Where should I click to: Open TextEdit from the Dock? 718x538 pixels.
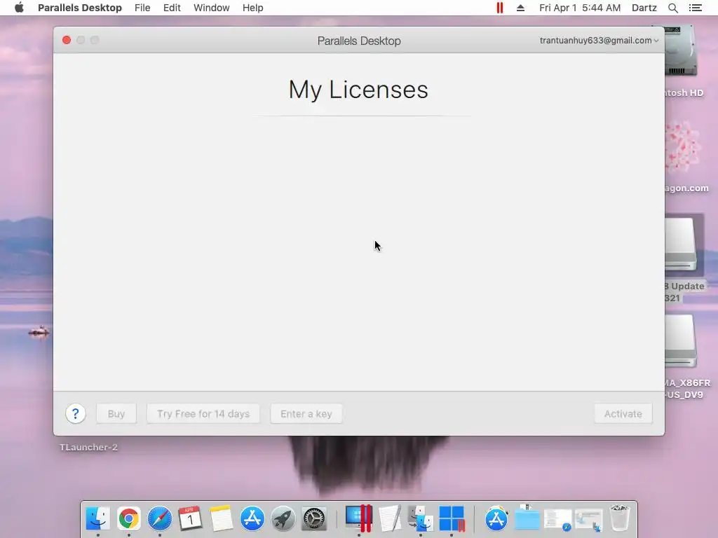(390, 518)
